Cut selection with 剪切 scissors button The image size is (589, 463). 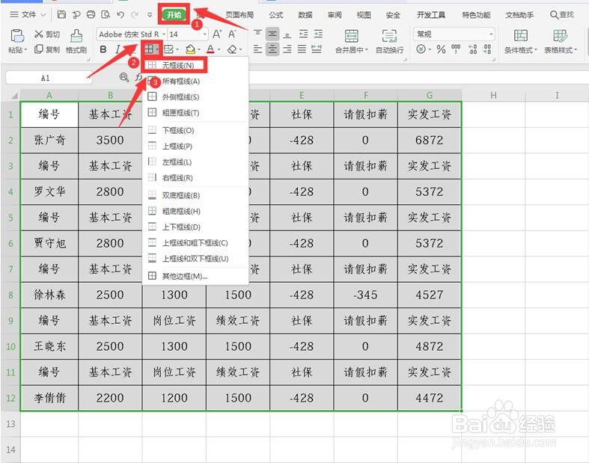coord(47,34)
